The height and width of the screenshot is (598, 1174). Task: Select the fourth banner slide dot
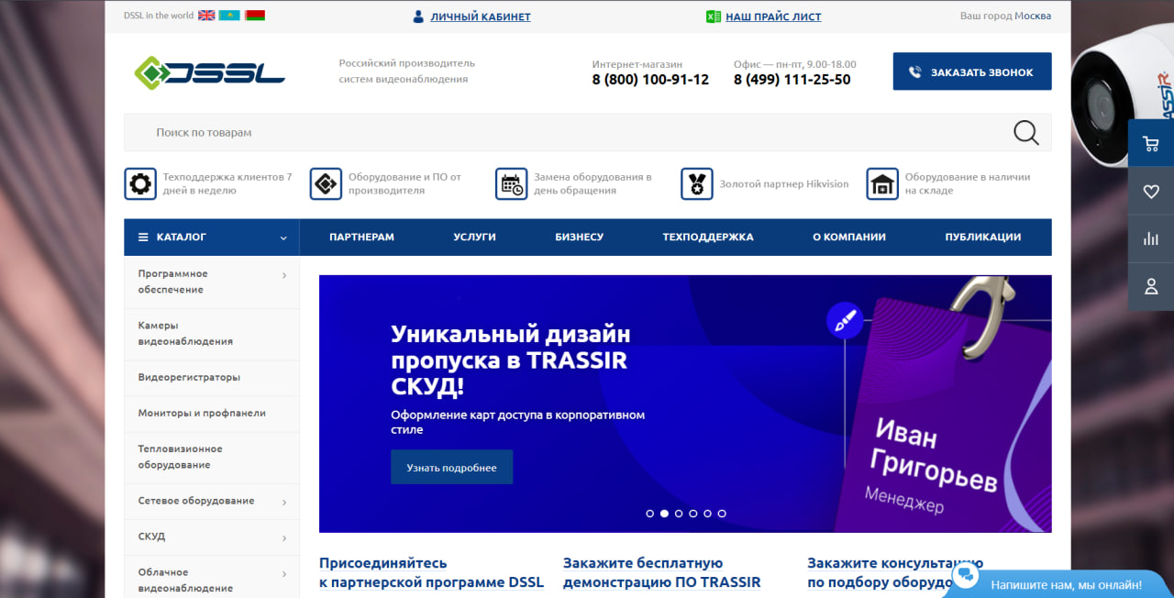coord(692,514)
